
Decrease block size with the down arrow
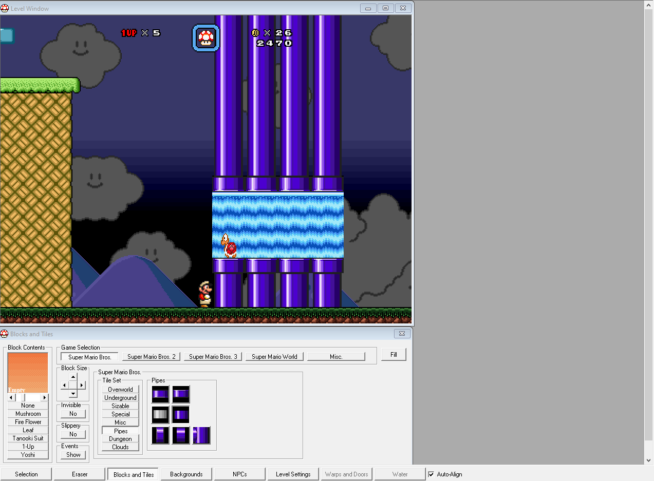[x=73, y=393]
